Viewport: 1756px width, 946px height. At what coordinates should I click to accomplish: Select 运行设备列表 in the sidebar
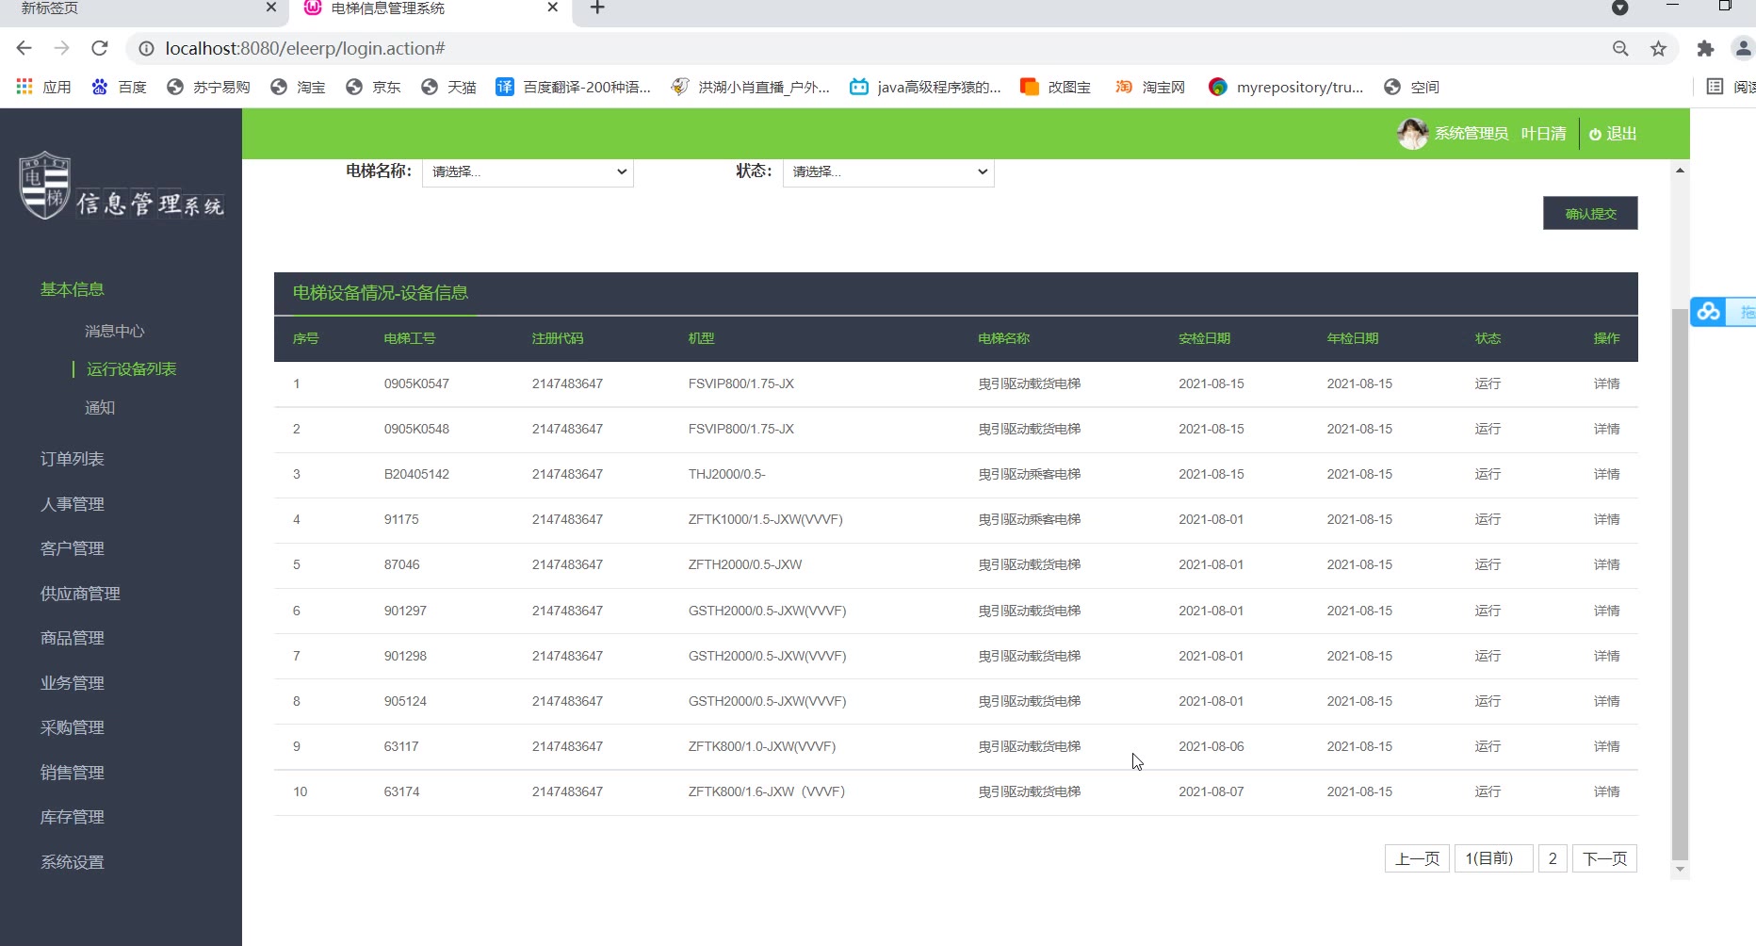pos(132,369)
